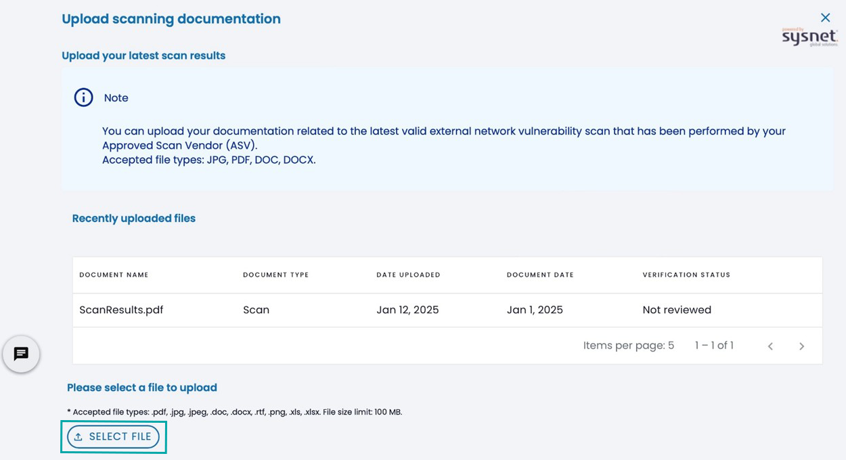Image resolution: width=846 pixels, height=460 pixels.
Task: Click the info icon beside Note
Action: pos(83,97)
